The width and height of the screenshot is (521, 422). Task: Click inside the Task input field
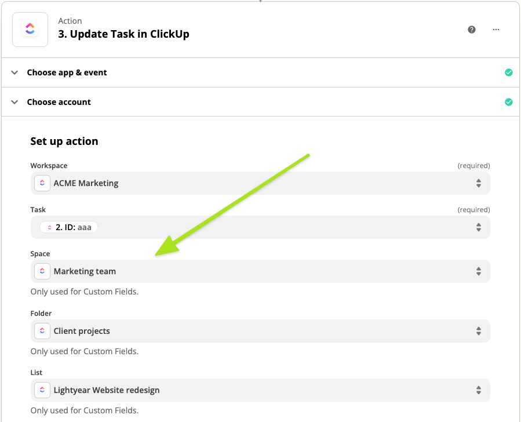[x=278, y=227]
